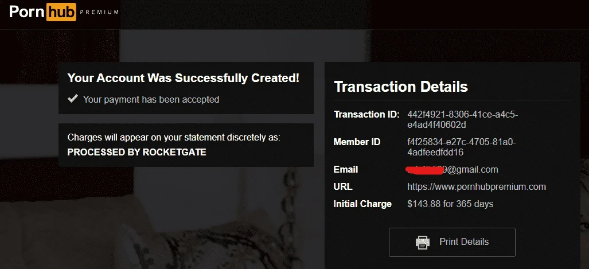The height and width of the screenshot is (269, 589).
Task: Click the 'Charges will appear on your statement' text
Action: pyautogui.click(x=174, y=138)
